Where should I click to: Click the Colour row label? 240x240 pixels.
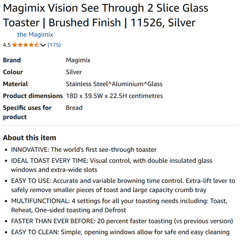pyautogui.click(x=13, y=72)
